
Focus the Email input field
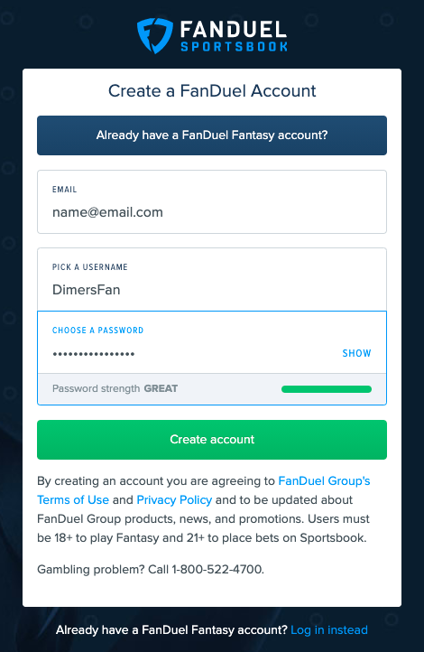click(212, 201)
